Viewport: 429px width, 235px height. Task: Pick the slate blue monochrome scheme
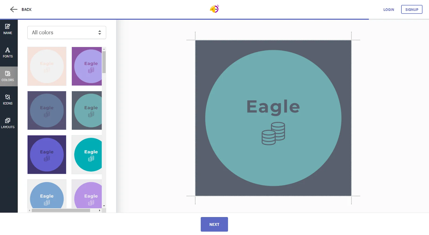point(47,111)
